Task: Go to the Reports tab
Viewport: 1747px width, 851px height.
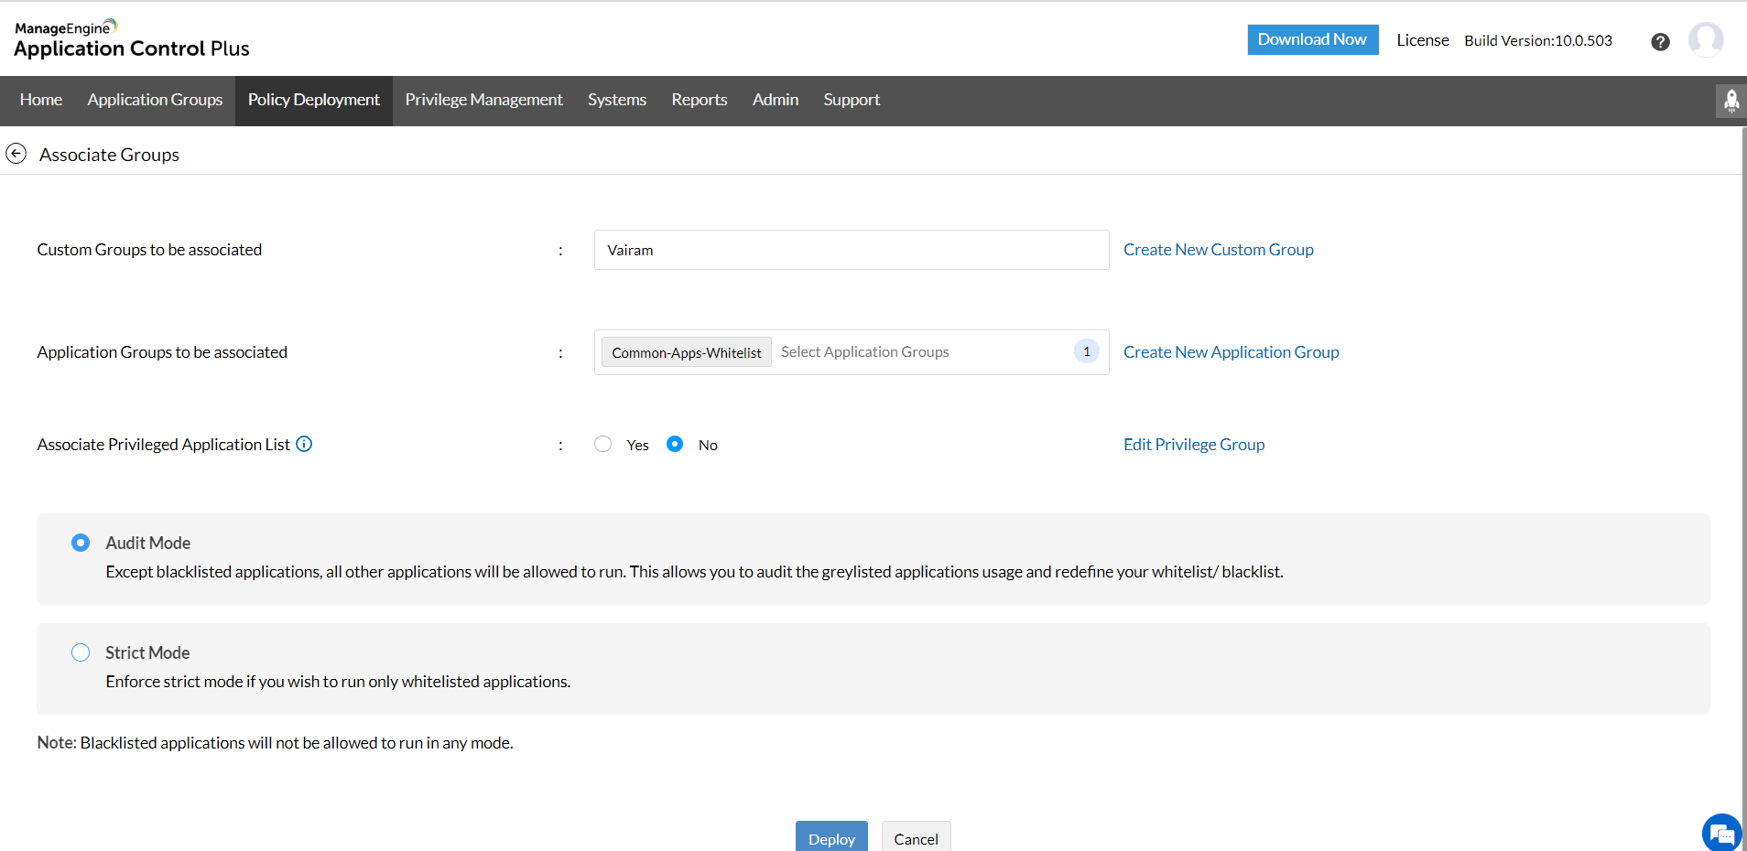Action: click(x=699, y=100)
